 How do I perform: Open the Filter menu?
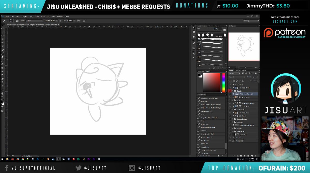pyautogui.click(x=43, y=17)
